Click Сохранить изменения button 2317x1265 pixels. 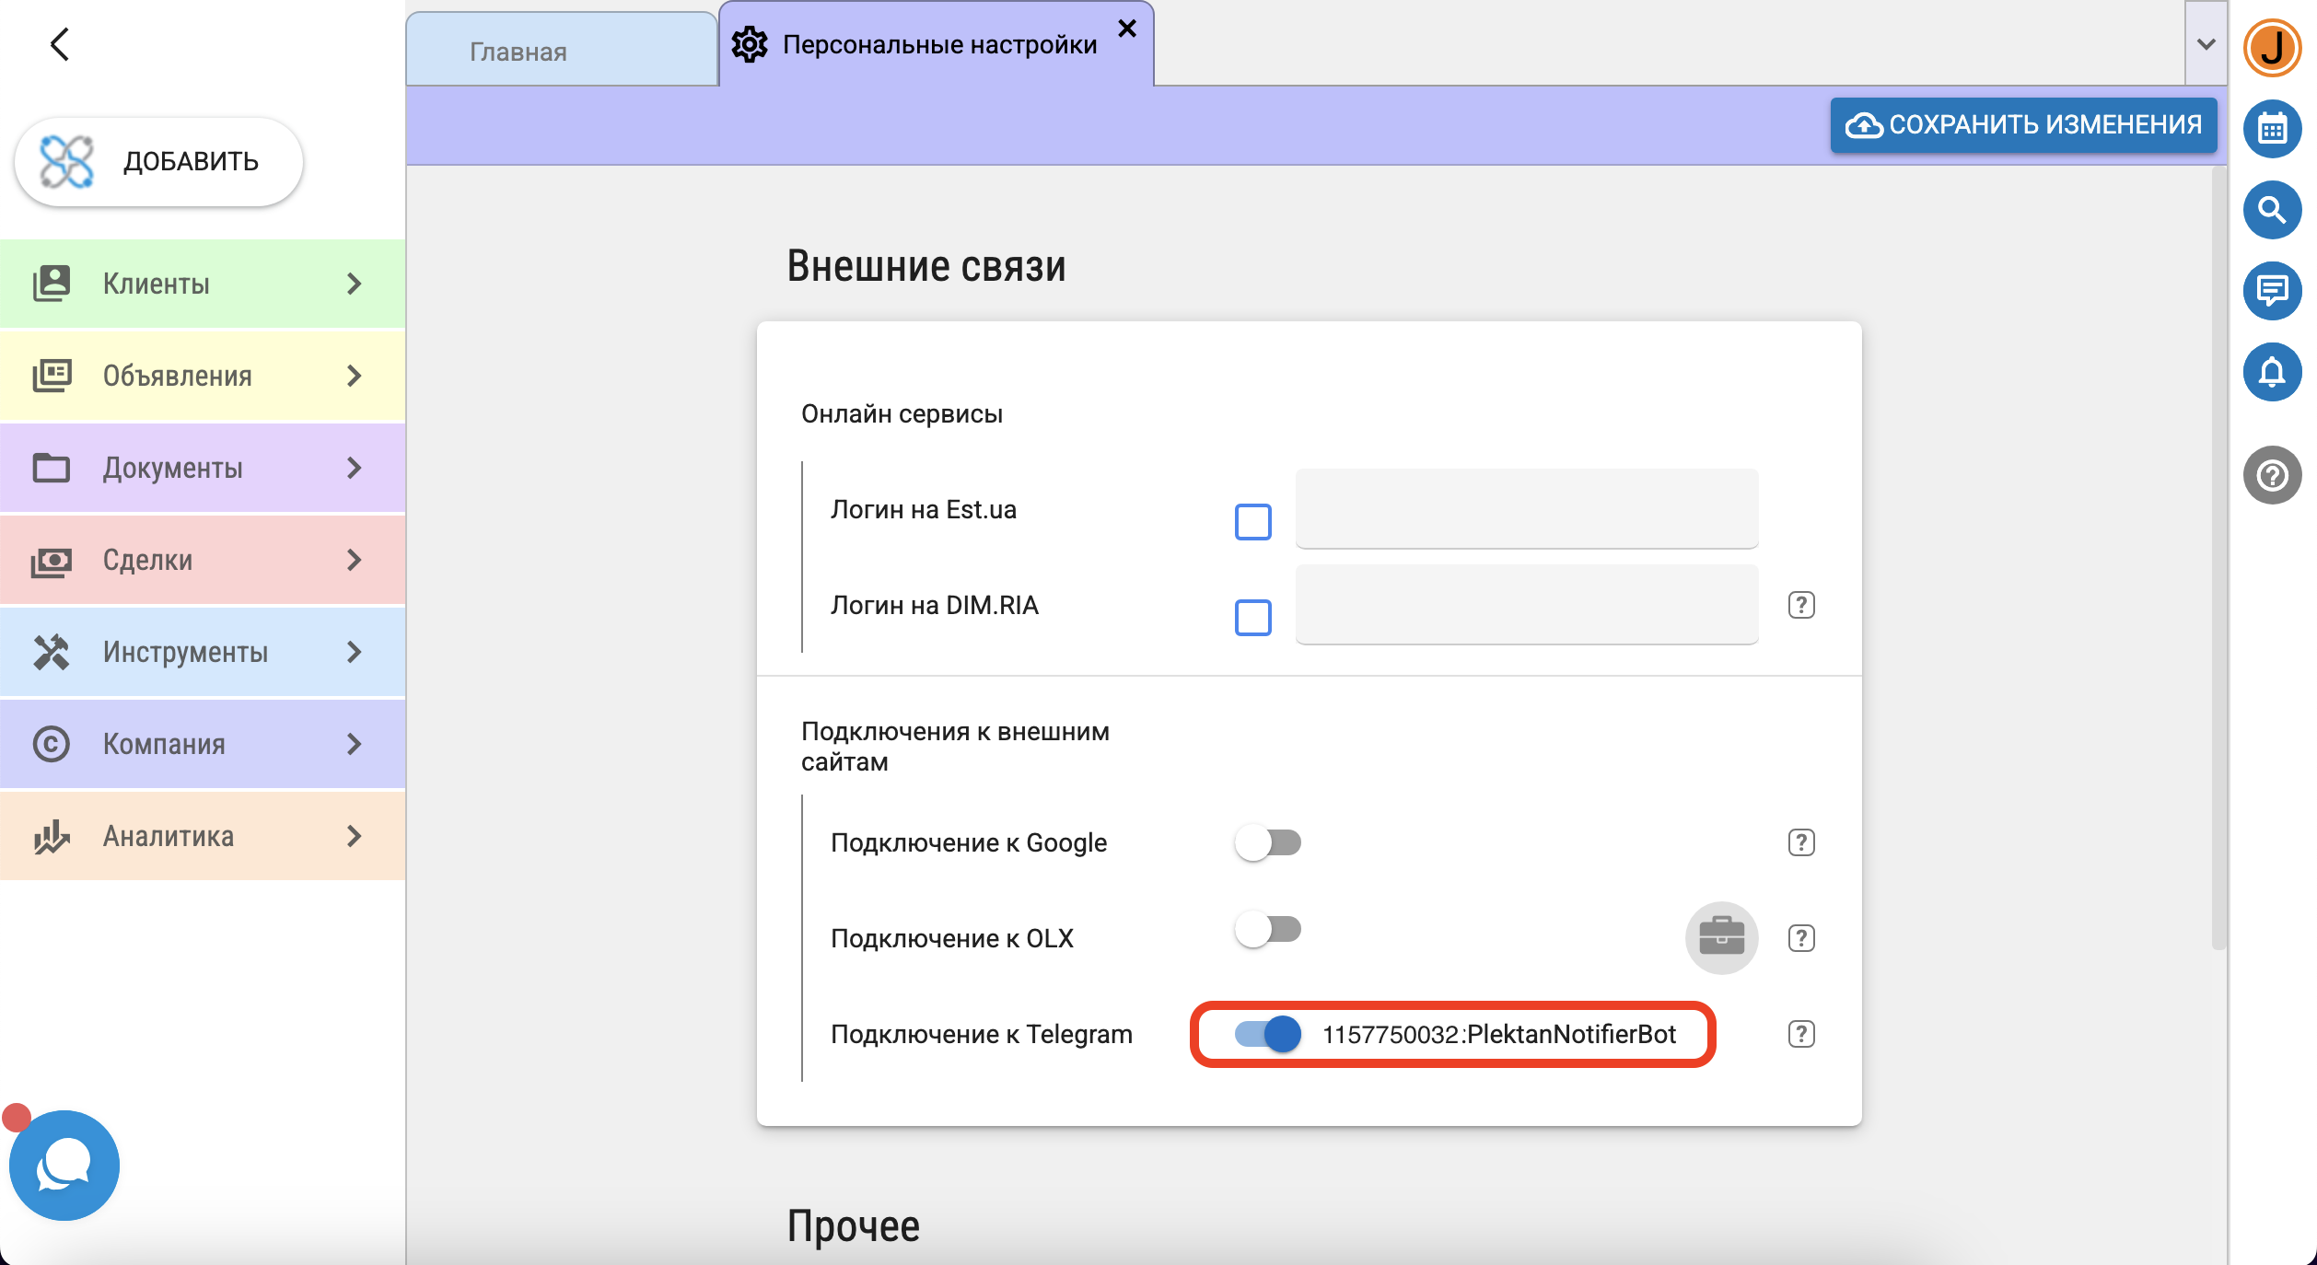[2023, 125]
